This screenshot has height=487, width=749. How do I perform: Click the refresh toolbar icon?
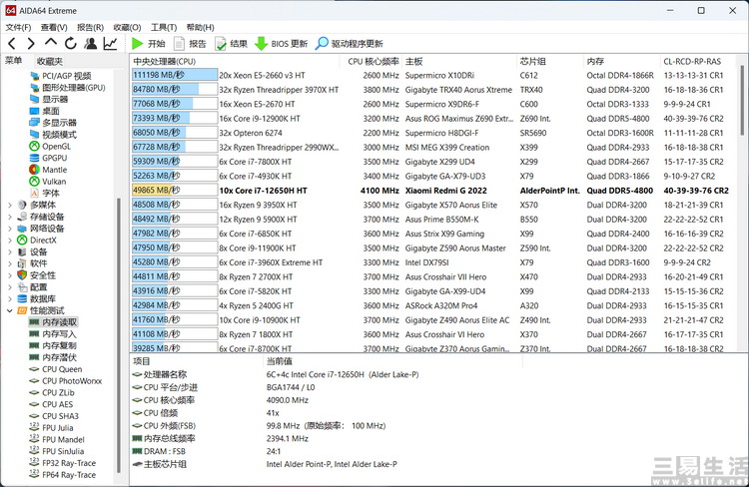(71, 44)
